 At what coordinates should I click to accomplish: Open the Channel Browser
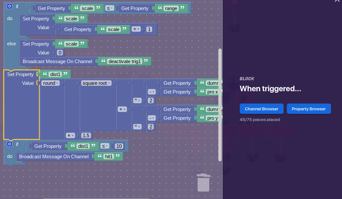[x=262, y=109]
